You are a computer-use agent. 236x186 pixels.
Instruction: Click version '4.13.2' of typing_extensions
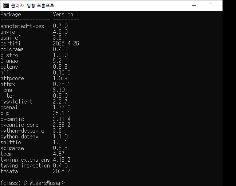[62, 160]
